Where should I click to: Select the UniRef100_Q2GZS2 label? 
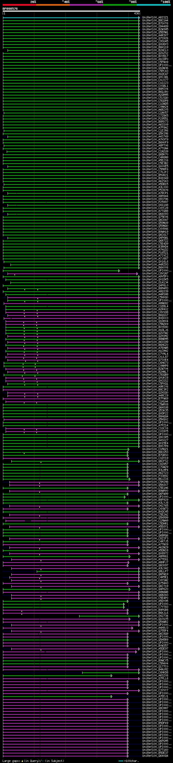[x=155, y=53]
